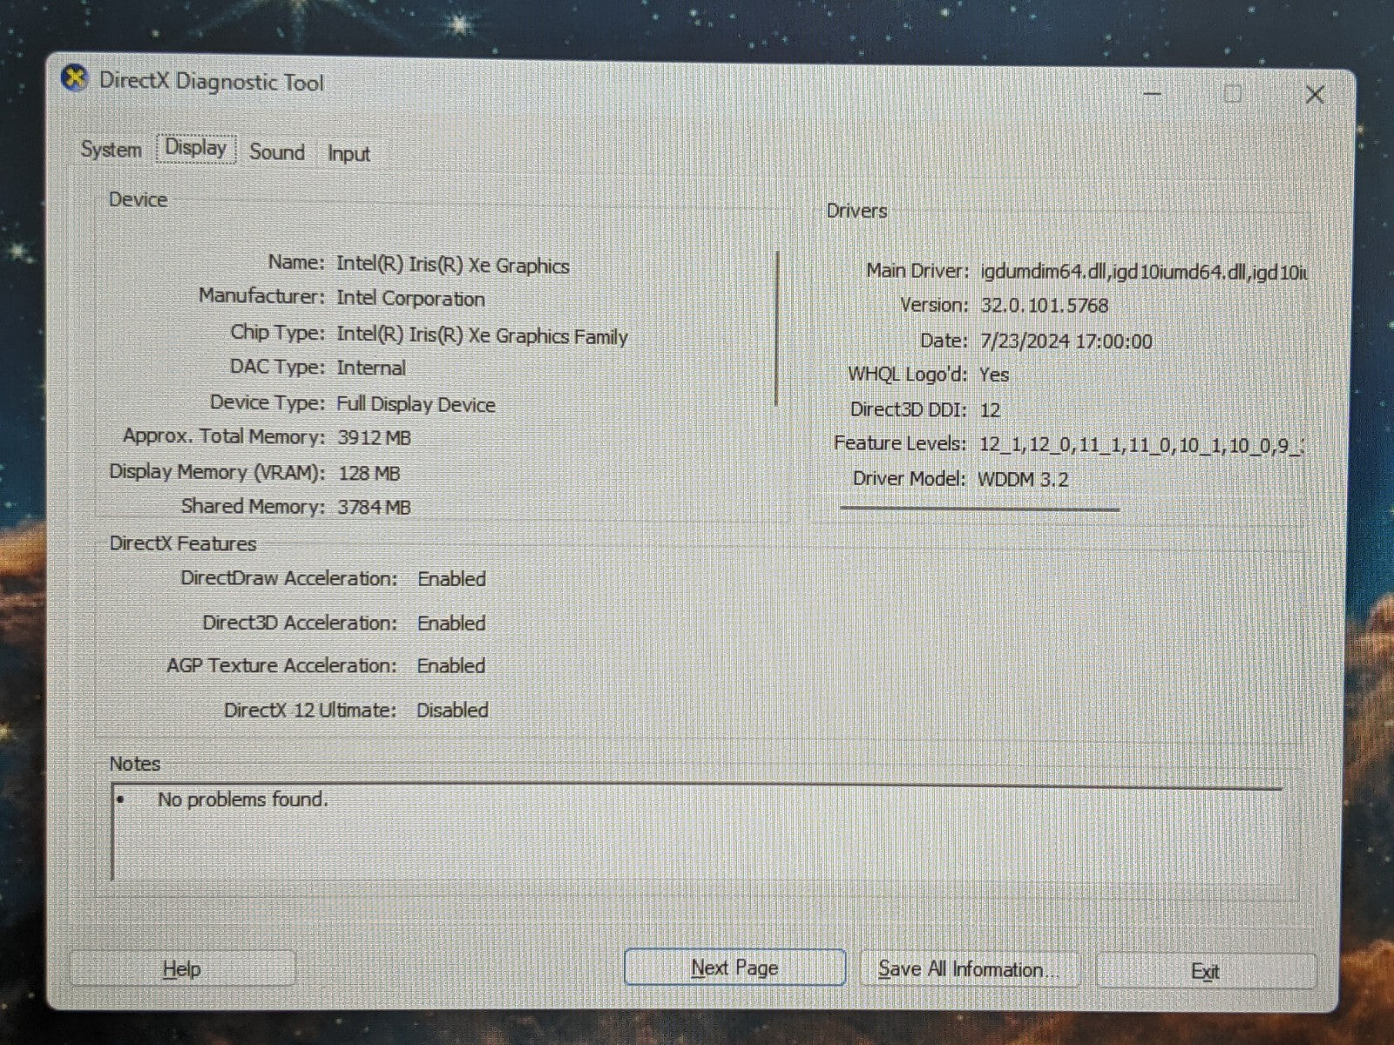Select the Display tab
The image size is (1394, 1045).
[x=196, y=148]
